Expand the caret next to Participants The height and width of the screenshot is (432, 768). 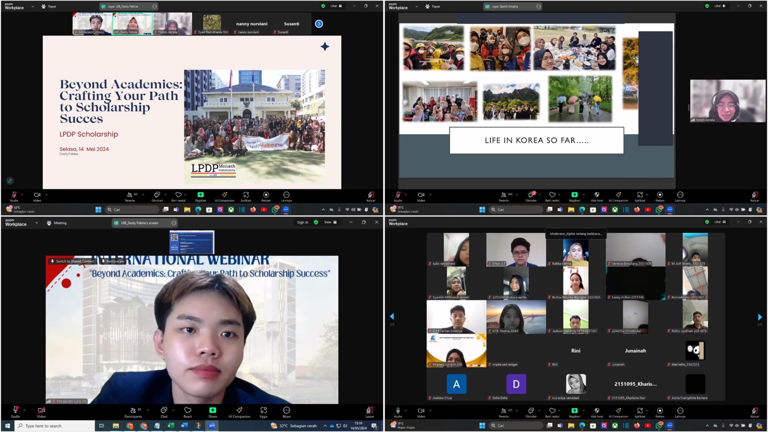pos(148,411)
